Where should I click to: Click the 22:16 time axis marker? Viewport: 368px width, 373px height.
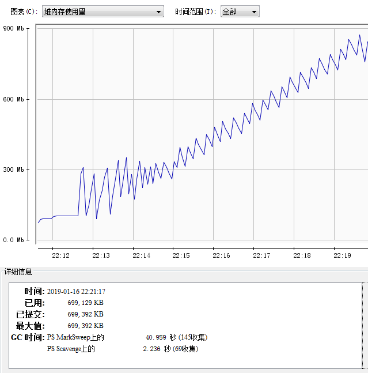point(221,255)
